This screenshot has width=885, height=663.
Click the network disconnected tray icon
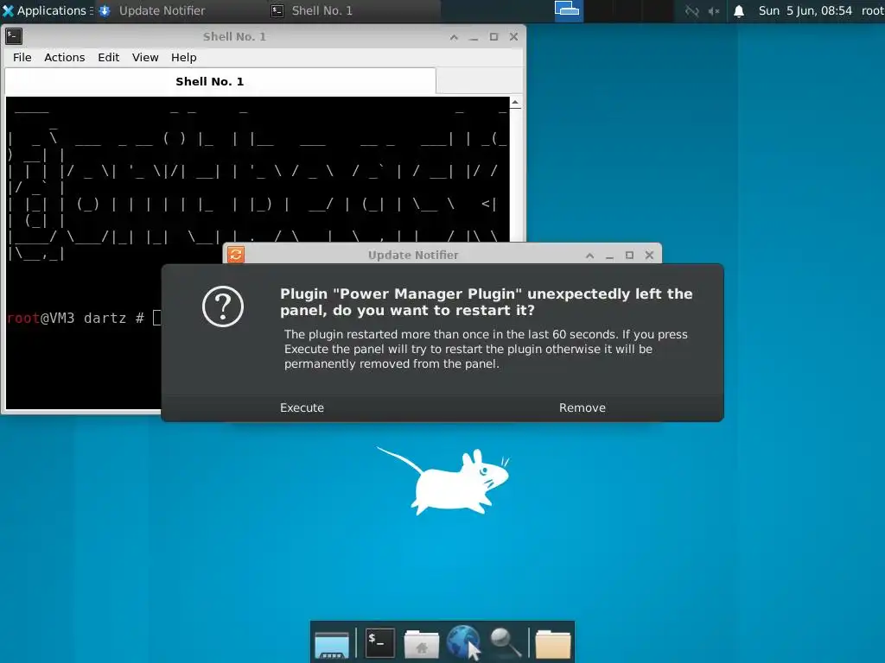click(x=692, y=10)
